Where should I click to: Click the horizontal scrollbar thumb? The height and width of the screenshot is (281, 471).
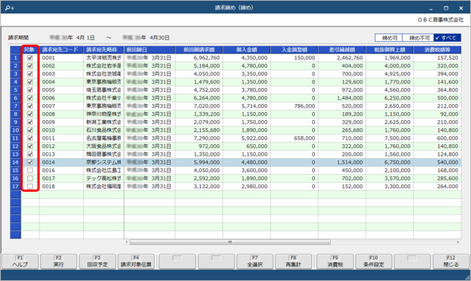(230, 242)
